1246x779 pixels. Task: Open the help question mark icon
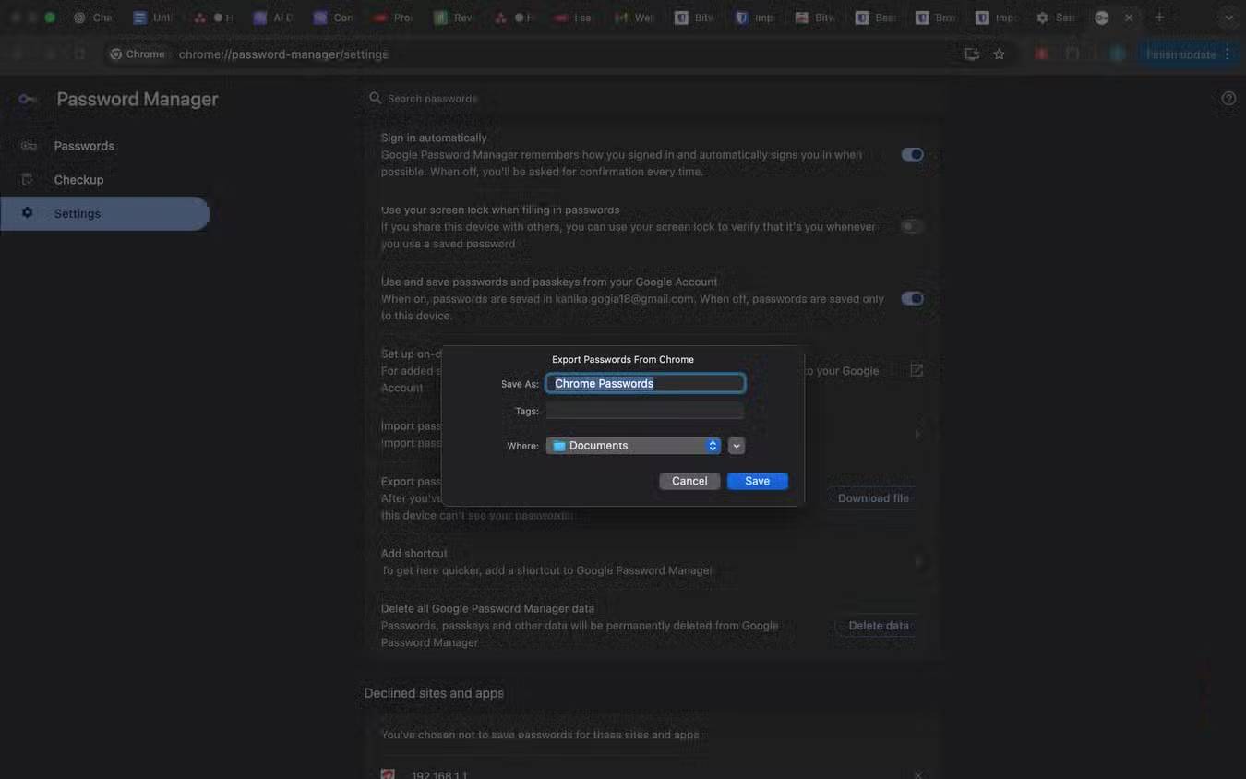[x=1228, y=98]
